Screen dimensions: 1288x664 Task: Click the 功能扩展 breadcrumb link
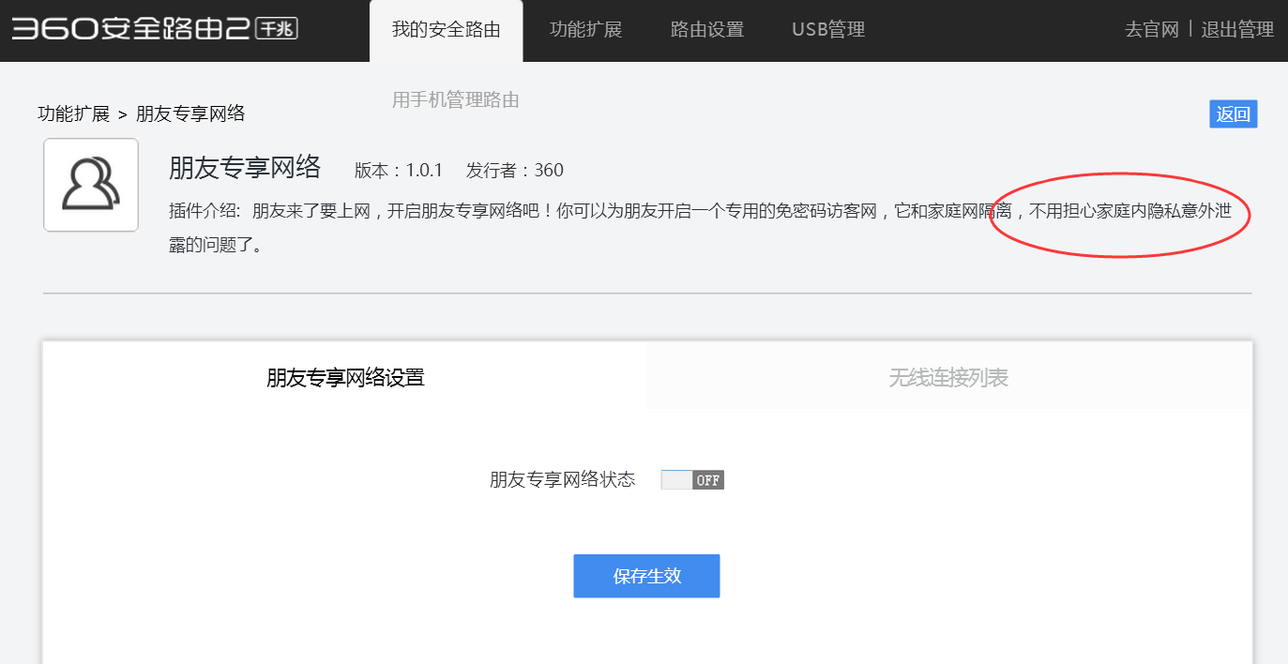(74, 113)
